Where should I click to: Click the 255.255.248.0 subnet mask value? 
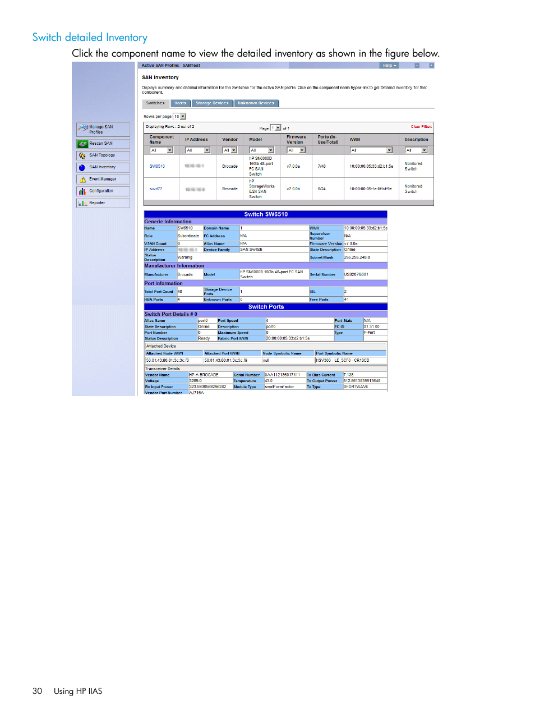click(357, 257)
